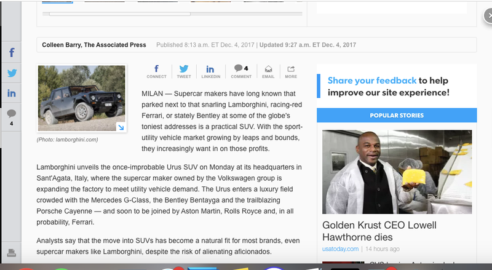Click the Share your feedback link

[372, 81]
